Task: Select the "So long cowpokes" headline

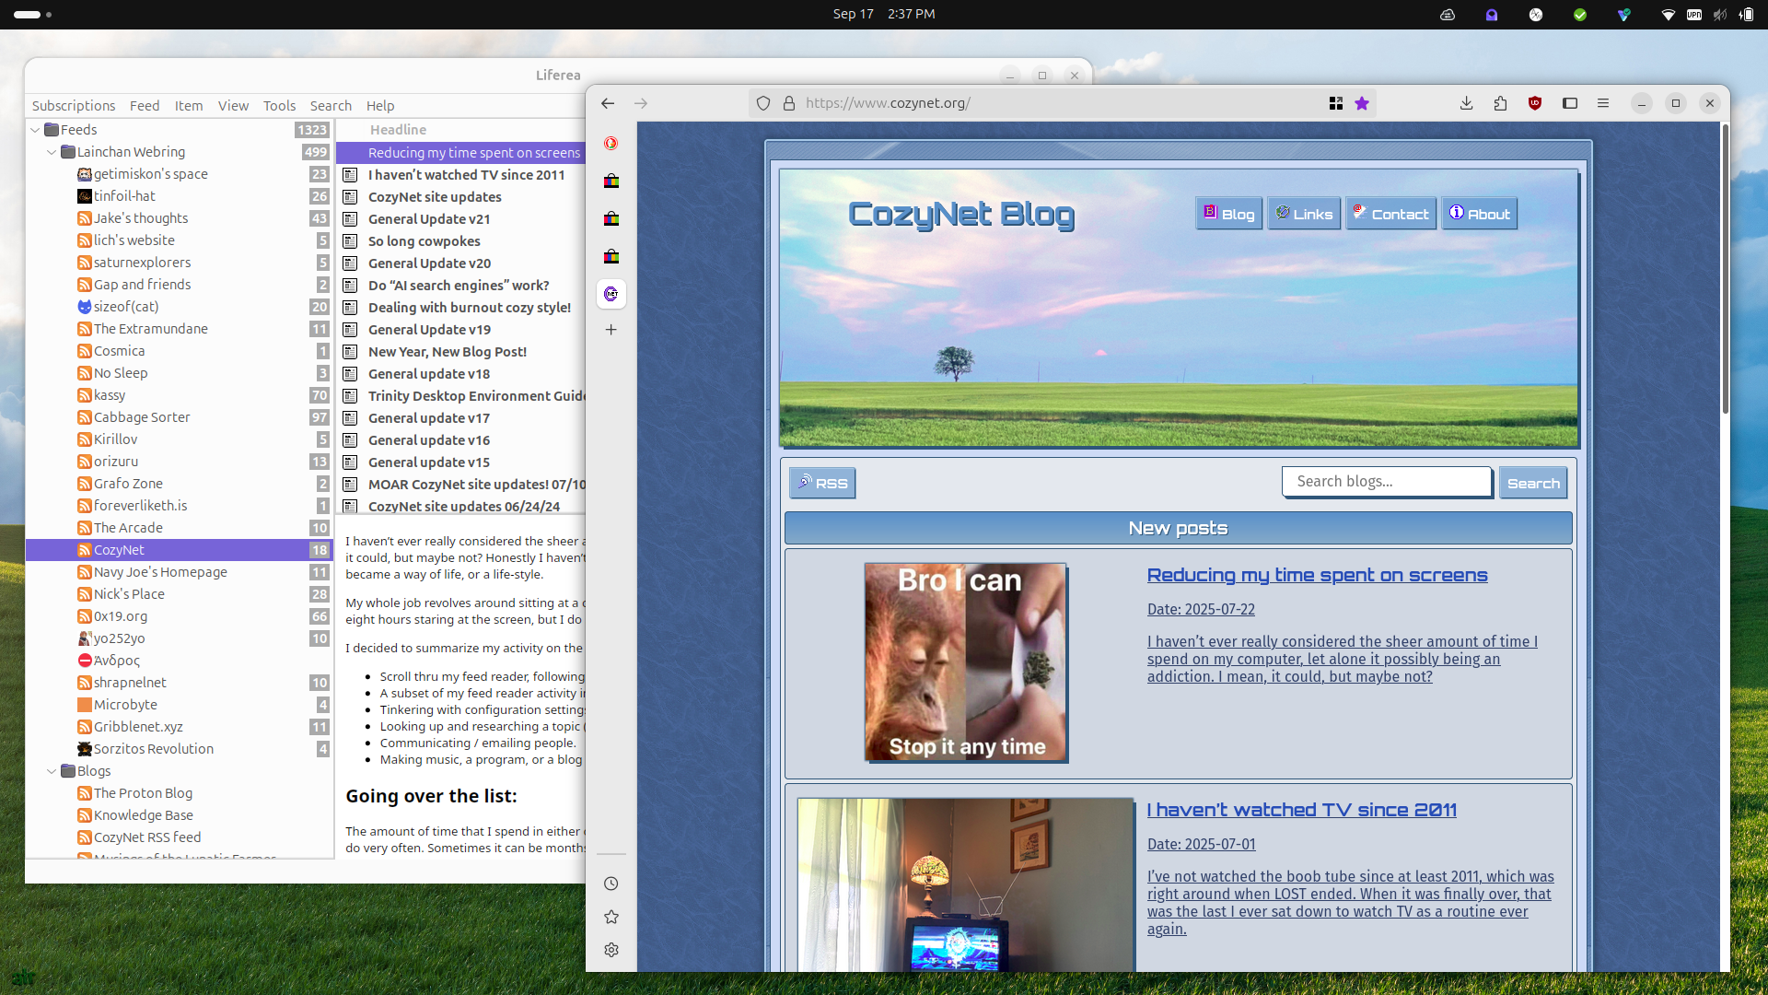Action: [424, 241]
